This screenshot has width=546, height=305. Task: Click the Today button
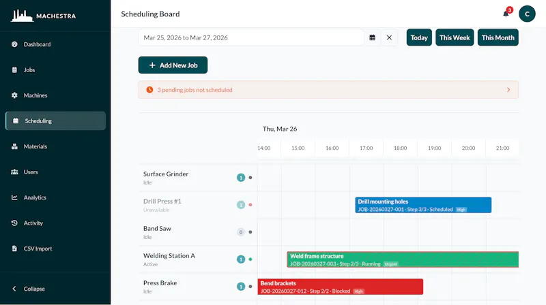pyautogui.click(x=419, y=37)
